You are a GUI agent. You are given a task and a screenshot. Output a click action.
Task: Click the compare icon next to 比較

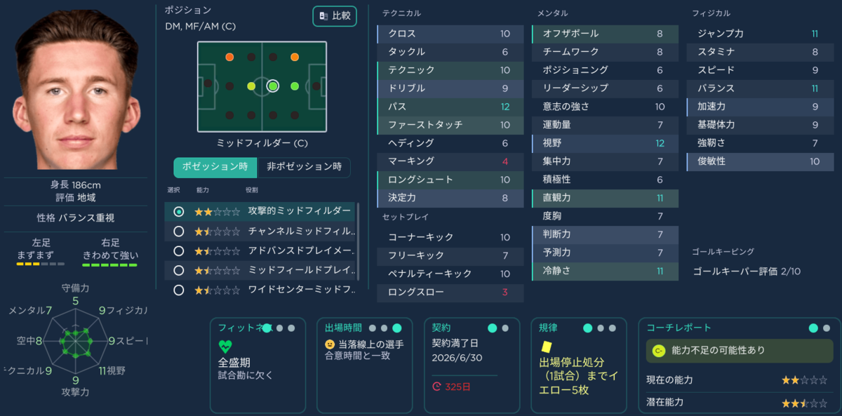click(x=323, y=15)
